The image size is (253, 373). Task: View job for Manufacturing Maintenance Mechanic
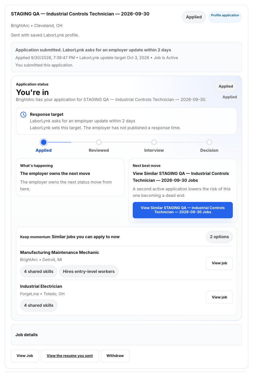coord(219,263)
